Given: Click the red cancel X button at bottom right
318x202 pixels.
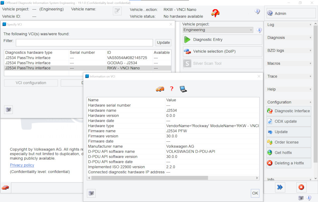Looking at the screenshot, I should [301, 187].
